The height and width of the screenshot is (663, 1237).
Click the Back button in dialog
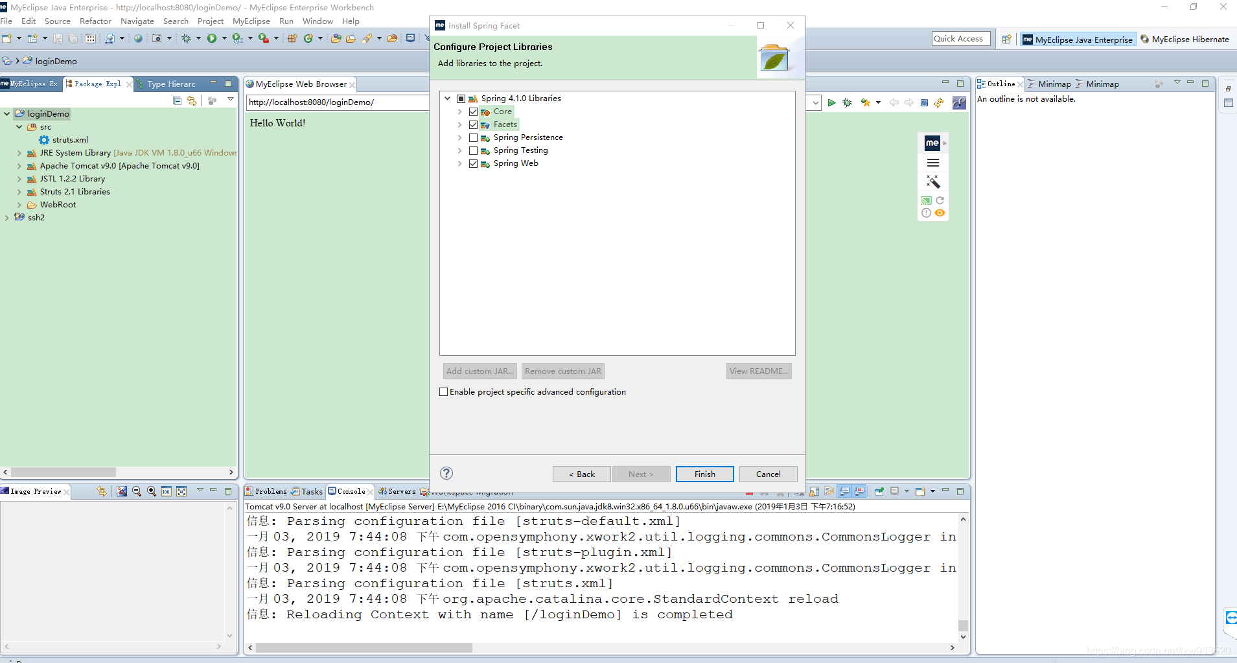582,474
